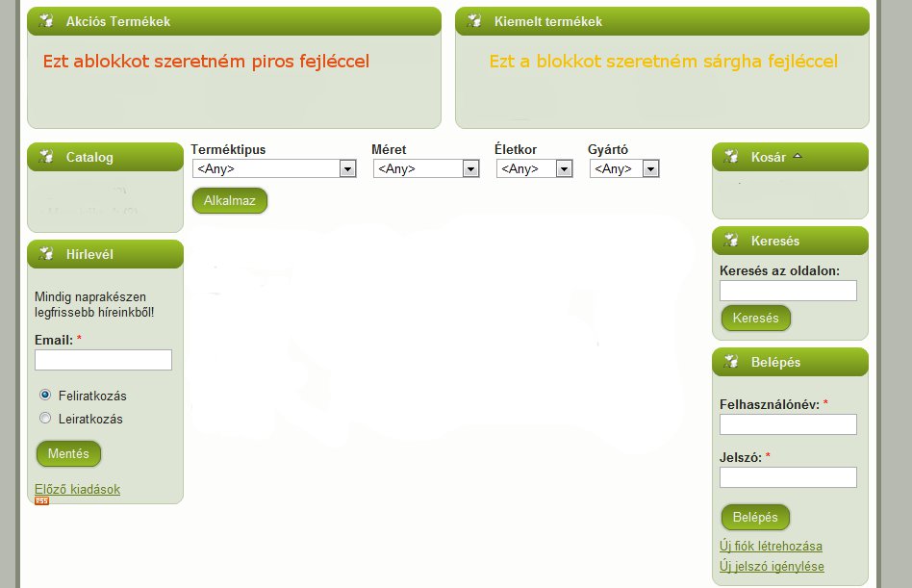Click the Catalog block header icon

(x=44, y=157)
